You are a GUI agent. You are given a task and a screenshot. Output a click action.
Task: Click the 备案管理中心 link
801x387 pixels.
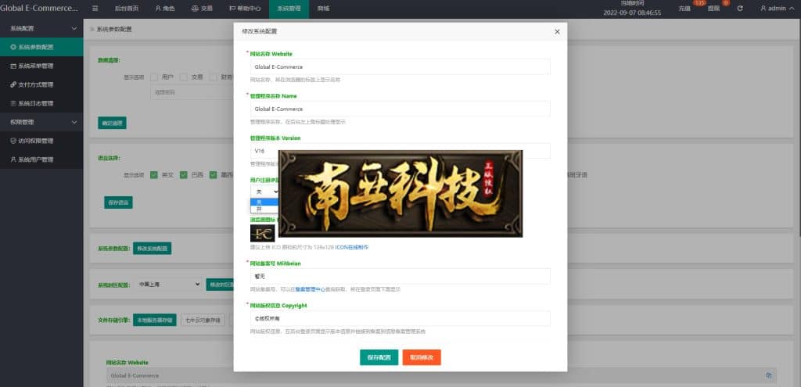coord(308,289)
